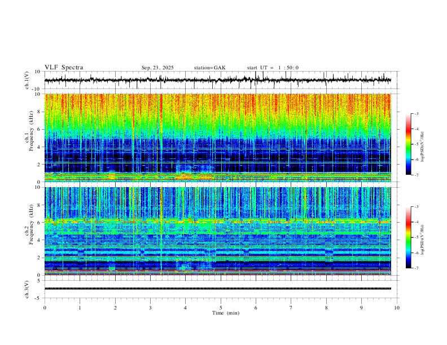Click the log(PSD) label beside the ch.2 color bar

(x=422, y=240)
